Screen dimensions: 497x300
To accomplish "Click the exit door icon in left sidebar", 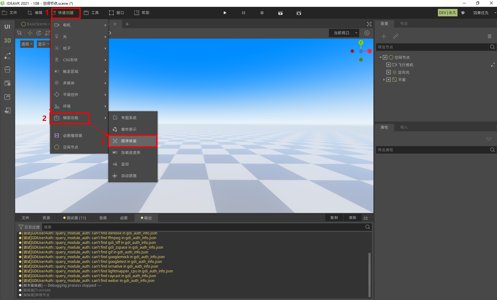I will 7,110.
